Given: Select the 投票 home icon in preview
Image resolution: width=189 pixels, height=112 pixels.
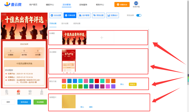Looking at the screenshot, I should tap(18, 91).
